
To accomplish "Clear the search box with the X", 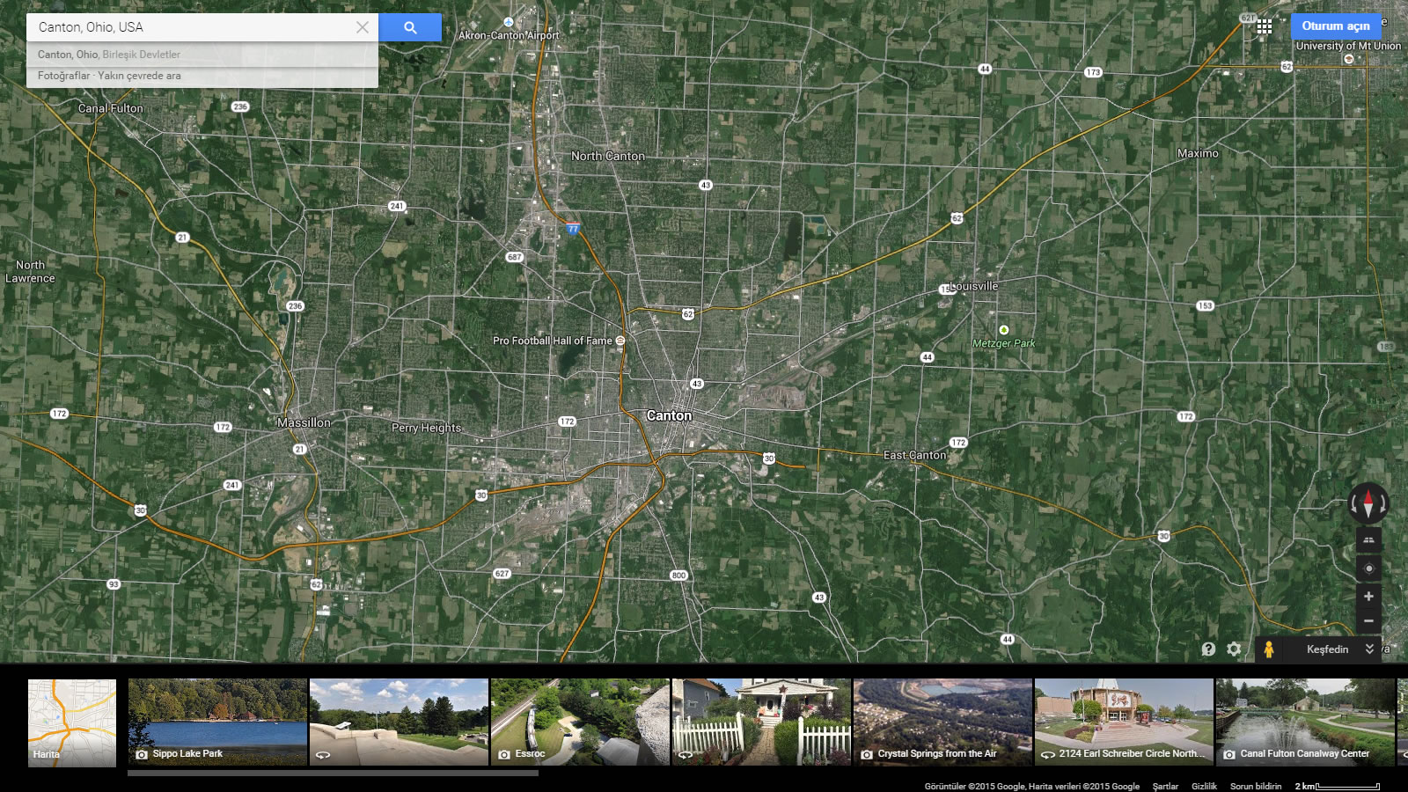I will tap(362, 27).
